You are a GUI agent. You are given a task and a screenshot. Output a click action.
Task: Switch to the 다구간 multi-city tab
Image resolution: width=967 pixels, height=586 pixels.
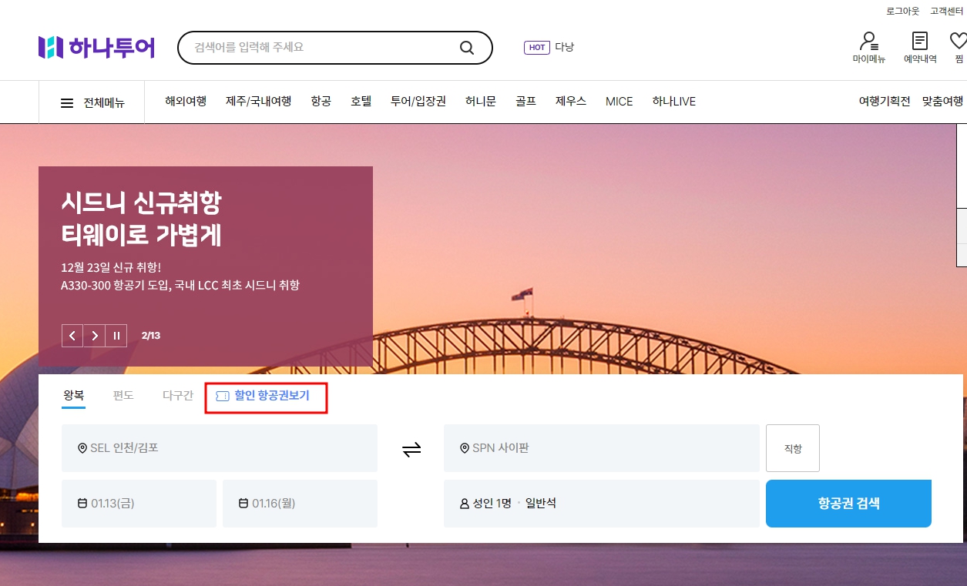(177, 394)
